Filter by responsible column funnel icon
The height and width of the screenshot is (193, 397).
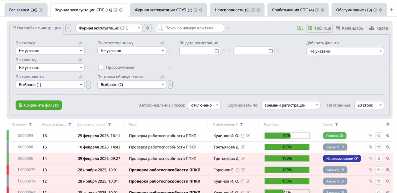(242, 125)
